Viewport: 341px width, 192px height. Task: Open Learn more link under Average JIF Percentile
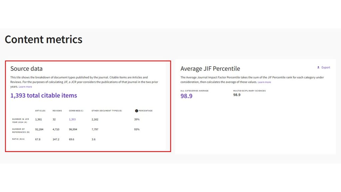click(264, 82)
